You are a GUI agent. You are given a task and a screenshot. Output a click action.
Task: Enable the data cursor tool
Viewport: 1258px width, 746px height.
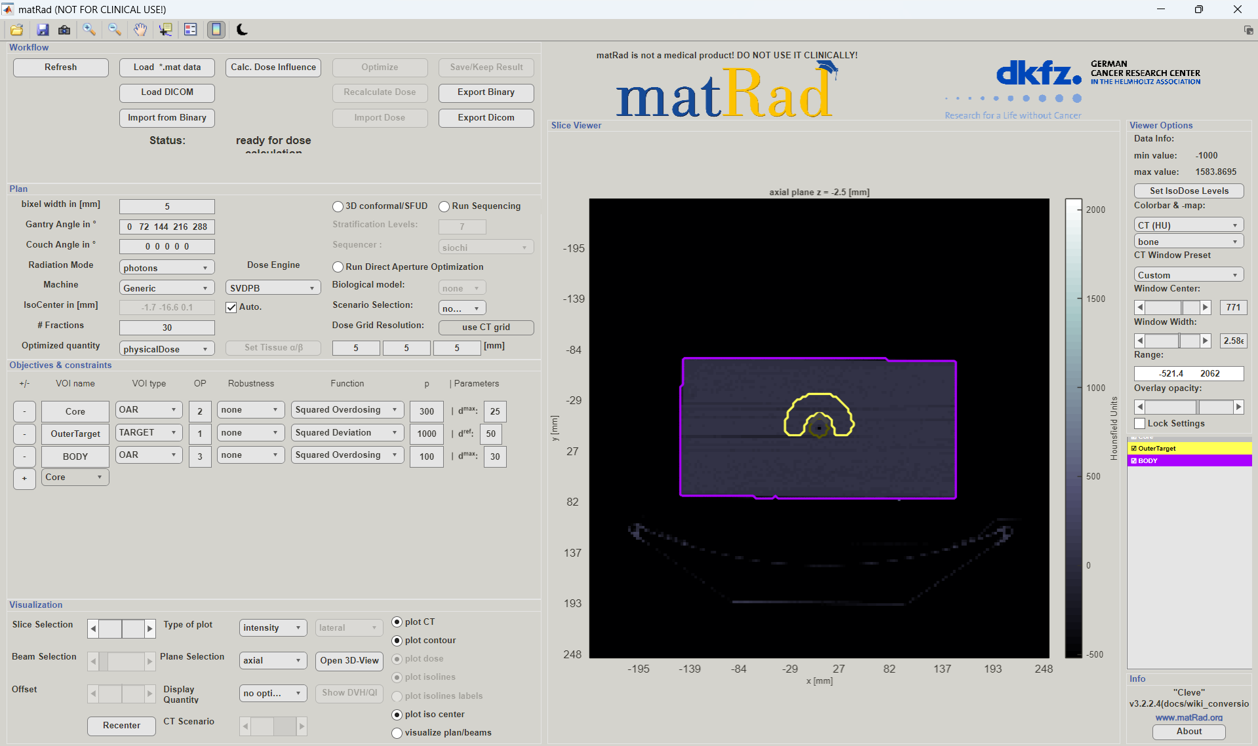pos(165,29)
